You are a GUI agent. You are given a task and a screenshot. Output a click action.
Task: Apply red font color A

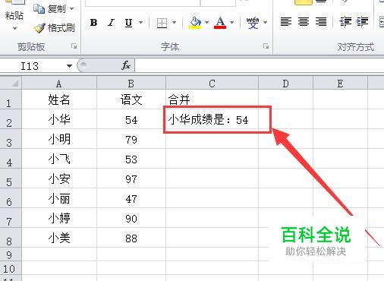[220, 23]
